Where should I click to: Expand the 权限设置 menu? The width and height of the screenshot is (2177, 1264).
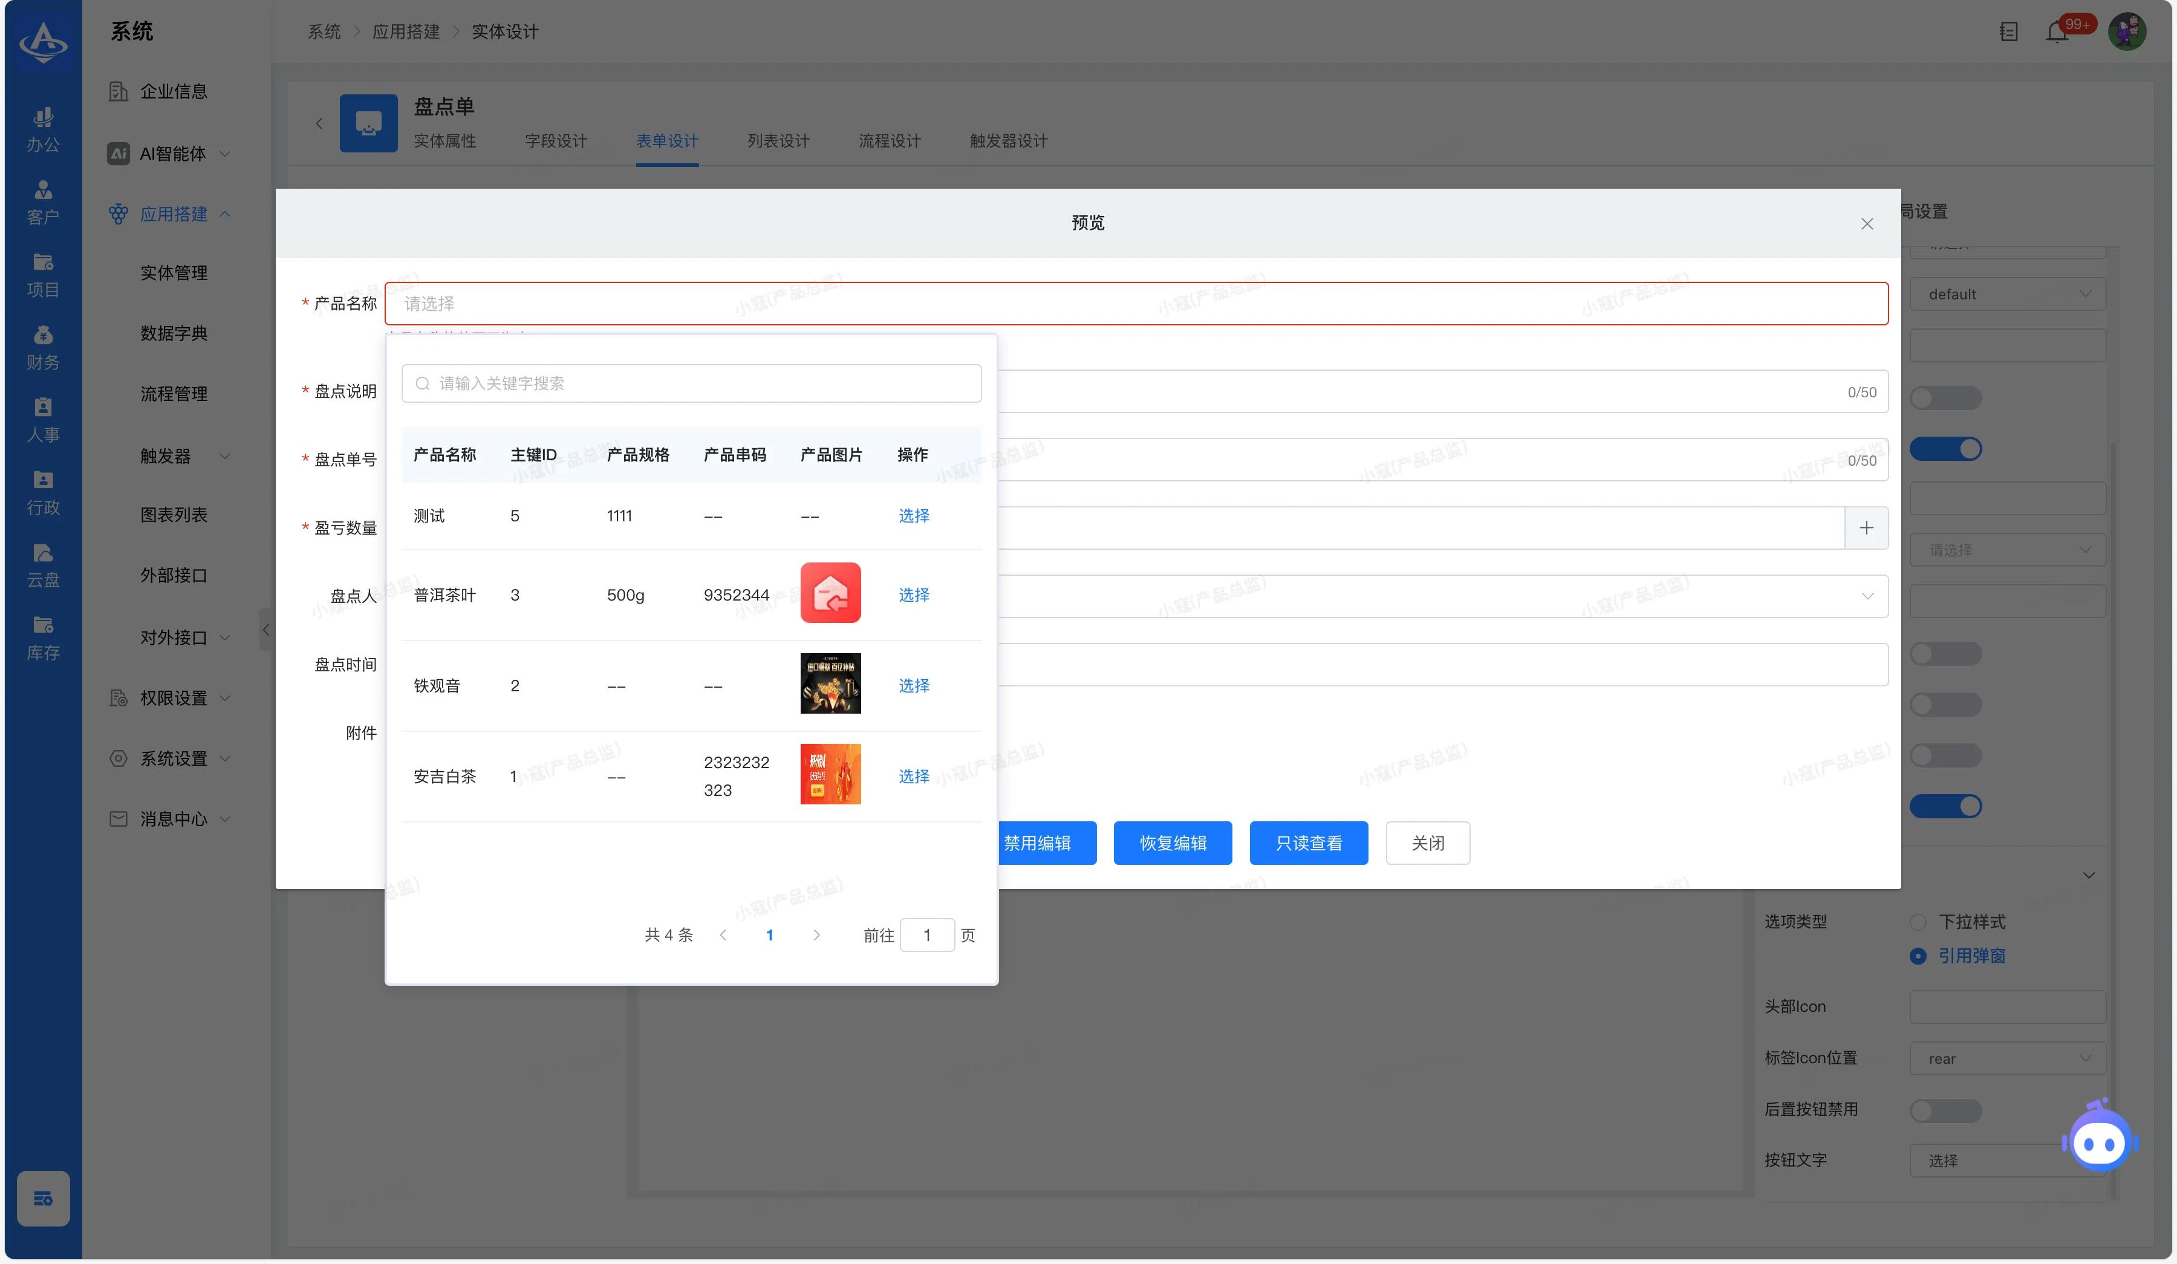tap(173, 698)
